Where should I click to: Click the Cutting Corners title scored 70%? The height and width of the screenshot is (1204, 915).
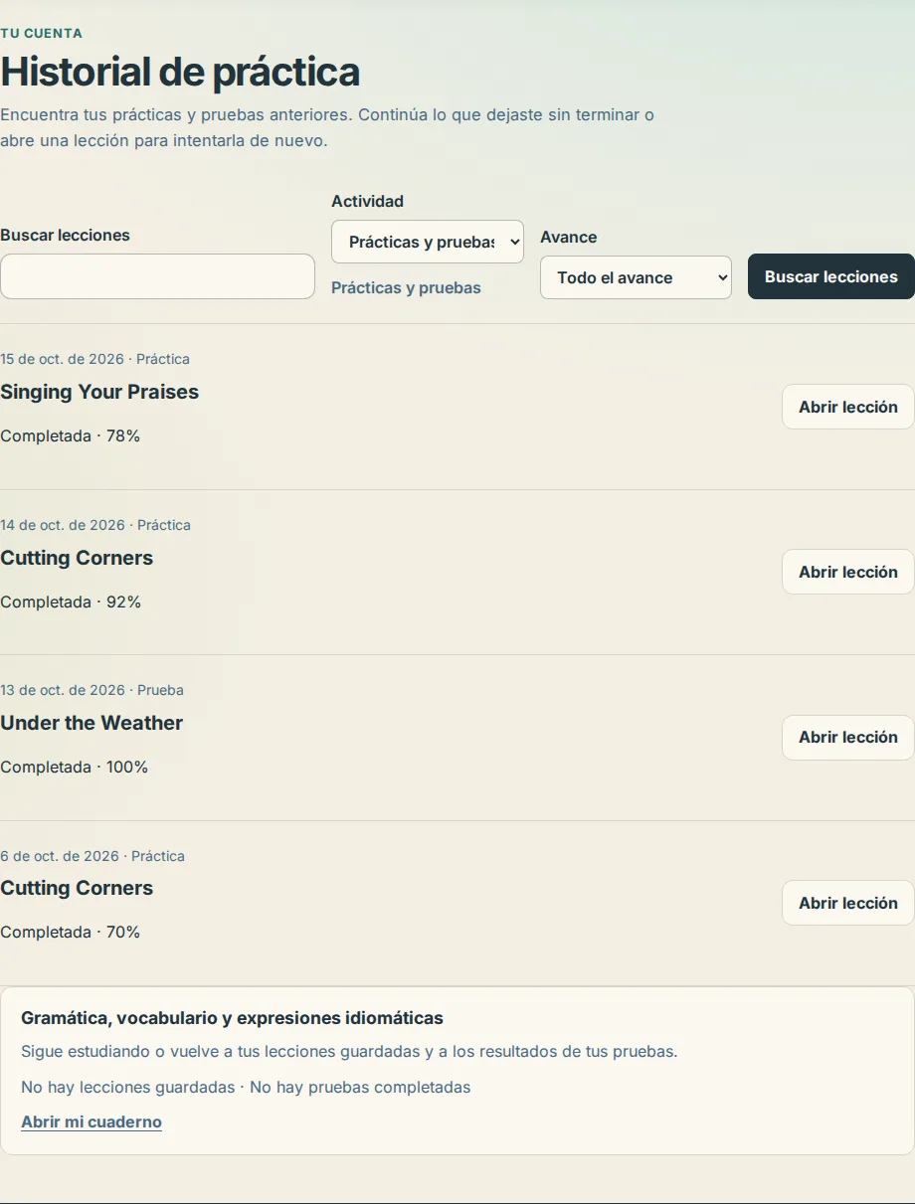point(77,888)
